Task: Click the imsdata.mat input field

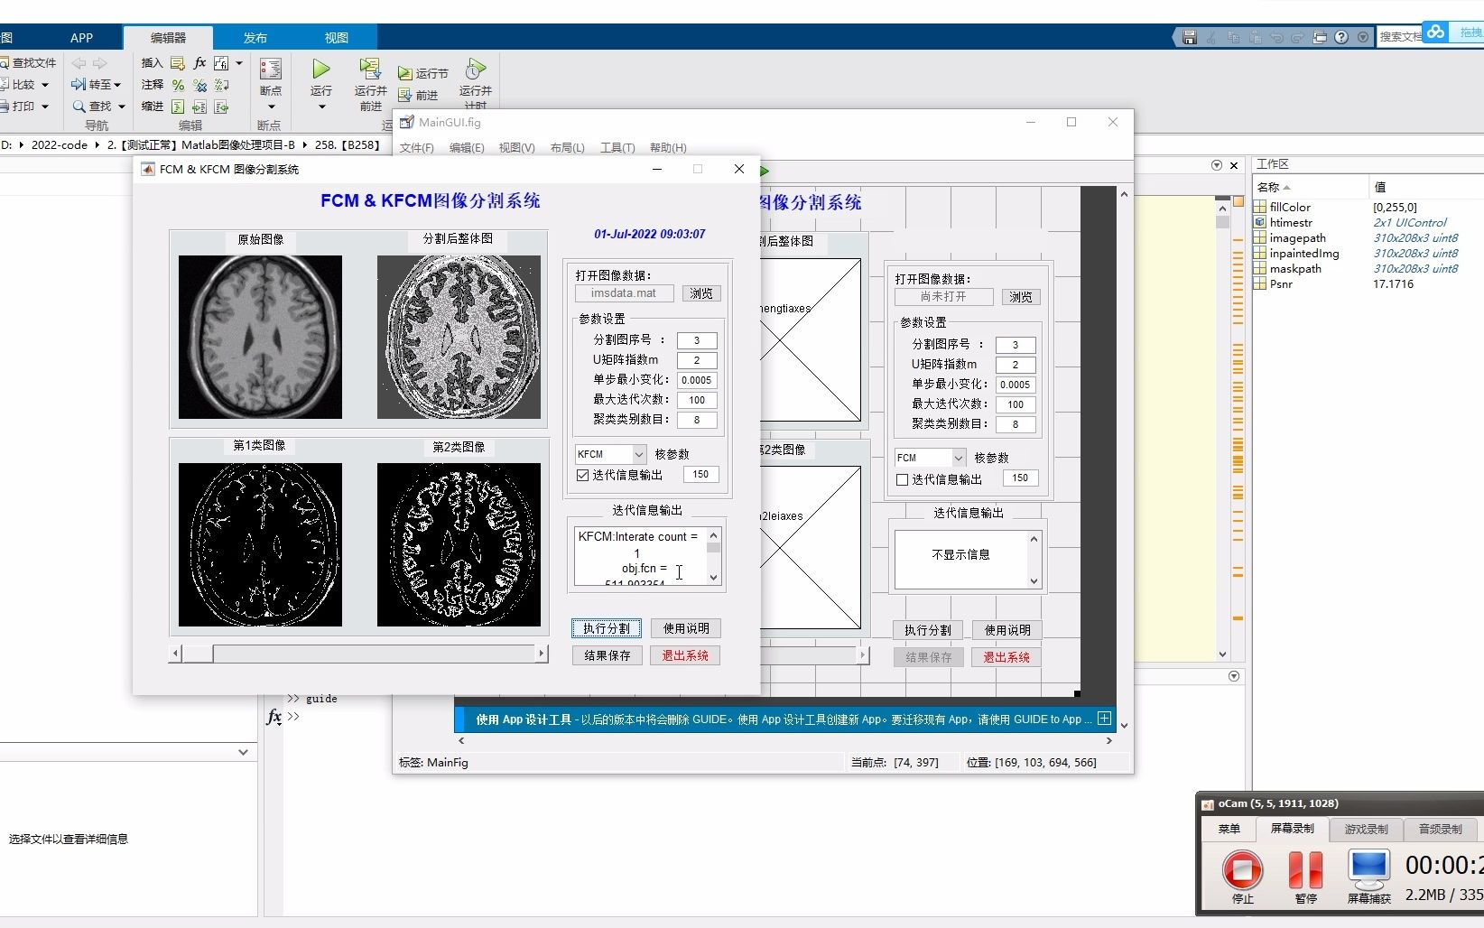Action: pos(623,293)
